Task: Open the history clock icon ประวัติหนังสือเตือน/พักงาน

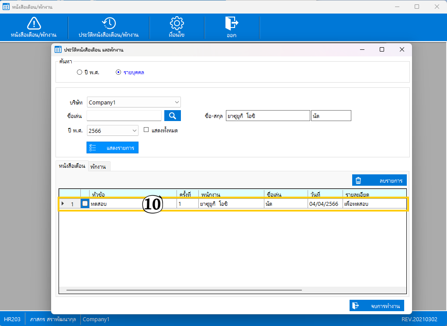Action: 109,24
